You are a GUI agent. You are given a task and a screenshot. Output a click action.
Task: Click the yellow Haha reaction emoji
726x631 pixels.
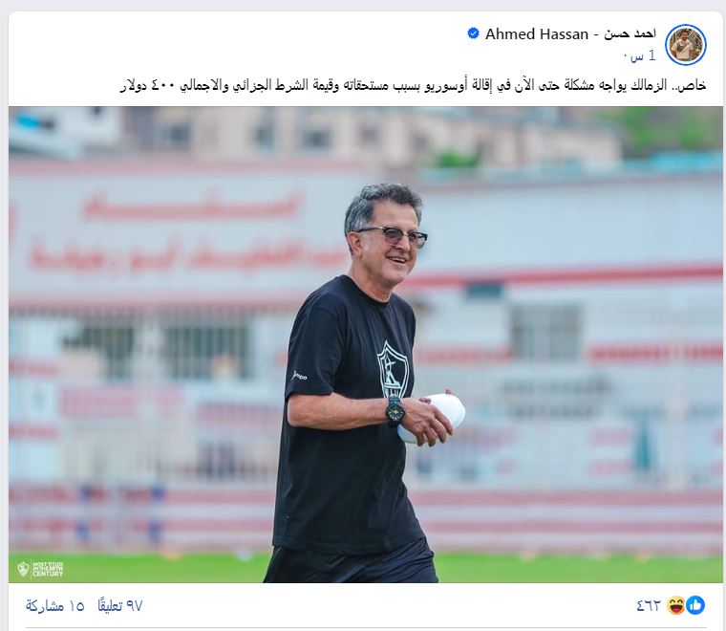click(676, 605)
